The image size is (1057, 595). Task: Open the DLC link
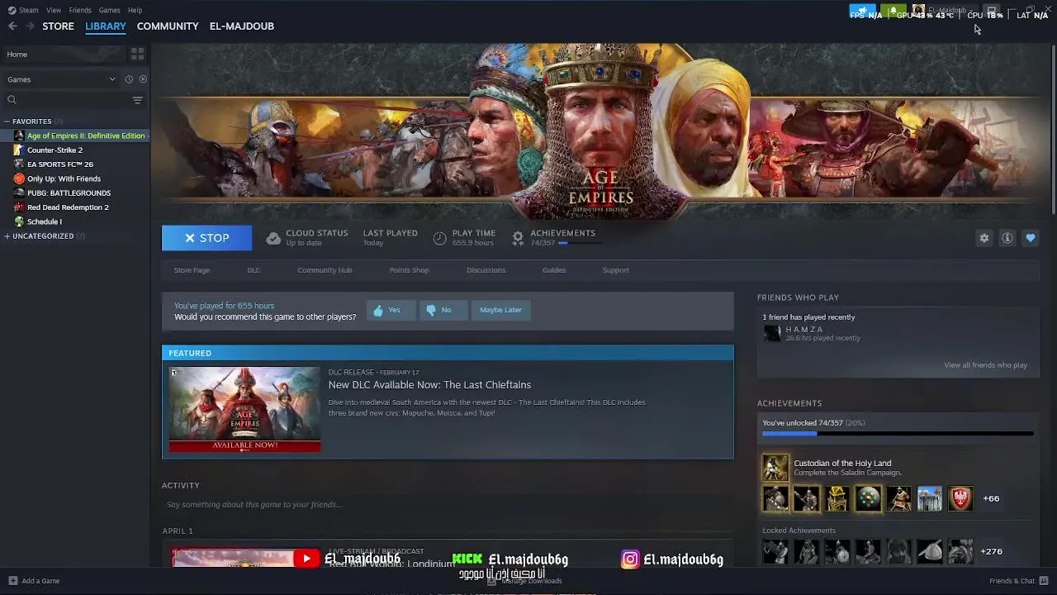(x=254, y=270)
